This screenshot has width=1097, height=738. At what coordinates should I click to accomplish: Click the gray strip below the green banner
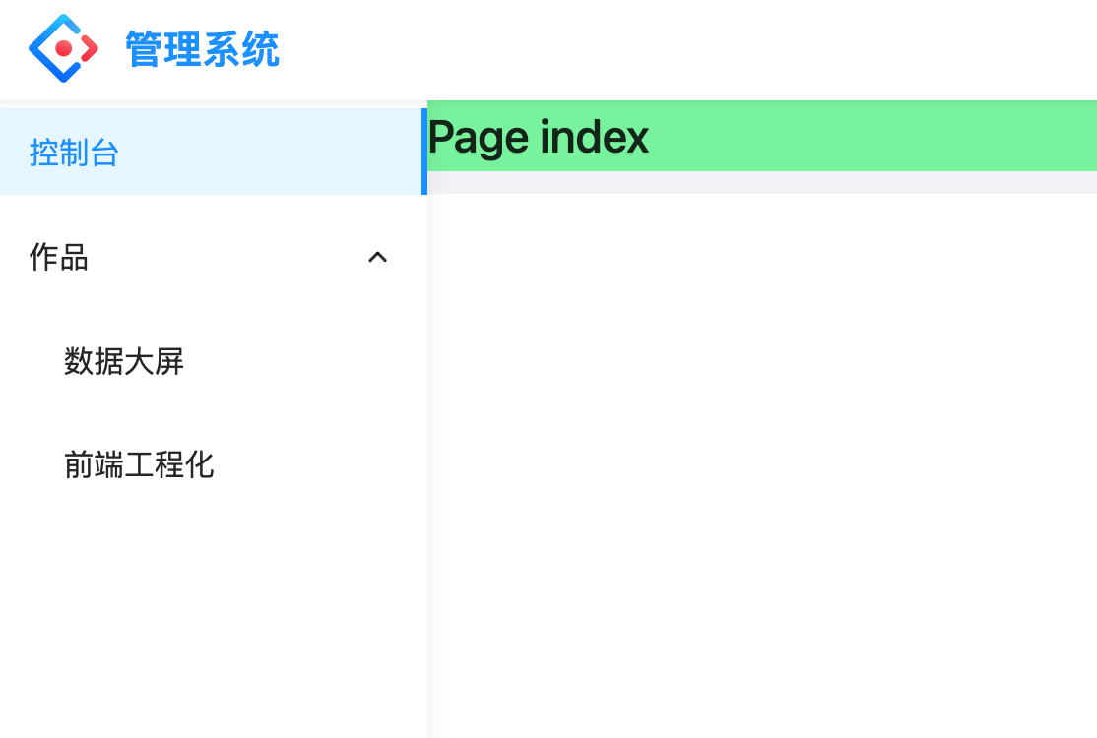(762, 182)
